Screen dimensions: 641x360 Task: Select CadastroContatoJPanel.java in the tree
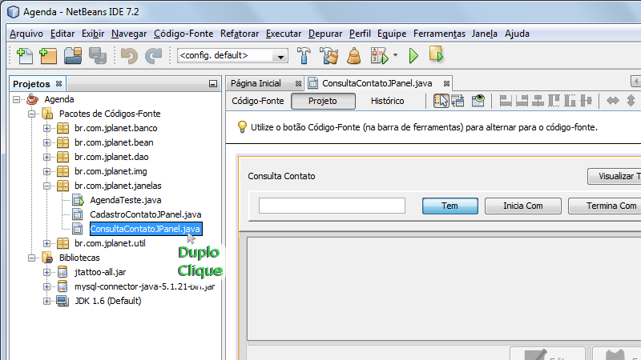tap(146, 214)
